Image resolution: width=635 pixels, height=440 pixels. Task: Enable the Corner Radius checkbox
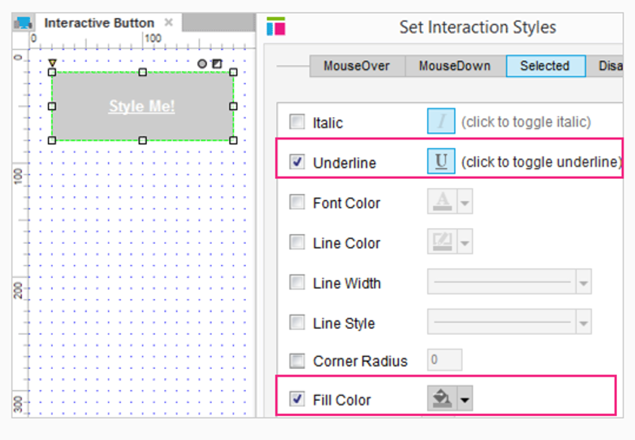pyautogui.click(x=298, y=361)
